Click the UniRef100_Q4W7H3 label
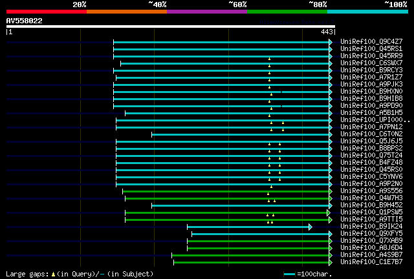 (x=371, y=198)
